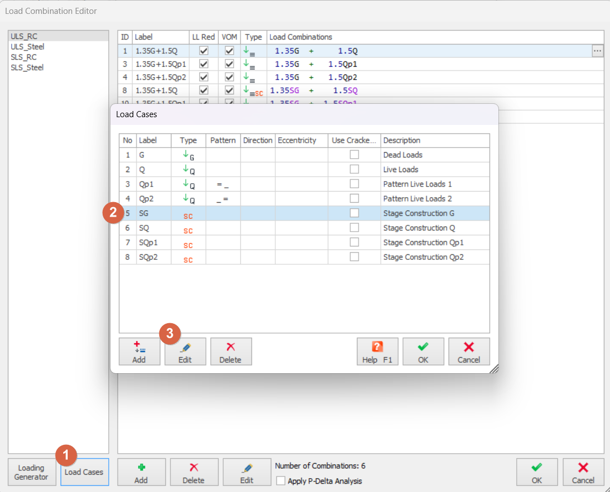This screenshot has height=492, width=610.
Task: Select ULS_Steel in combination list
Action: click(28, 47)
